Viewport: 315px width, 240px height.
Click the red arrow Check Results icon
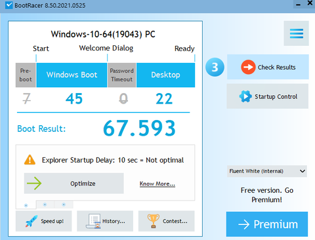[248, 67]
